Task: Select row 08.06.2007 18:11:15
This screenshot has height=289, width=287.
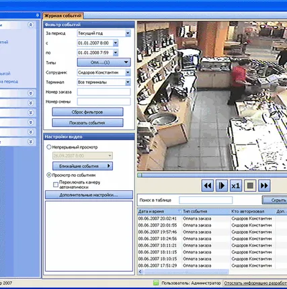Action: (x=212, y=252)
